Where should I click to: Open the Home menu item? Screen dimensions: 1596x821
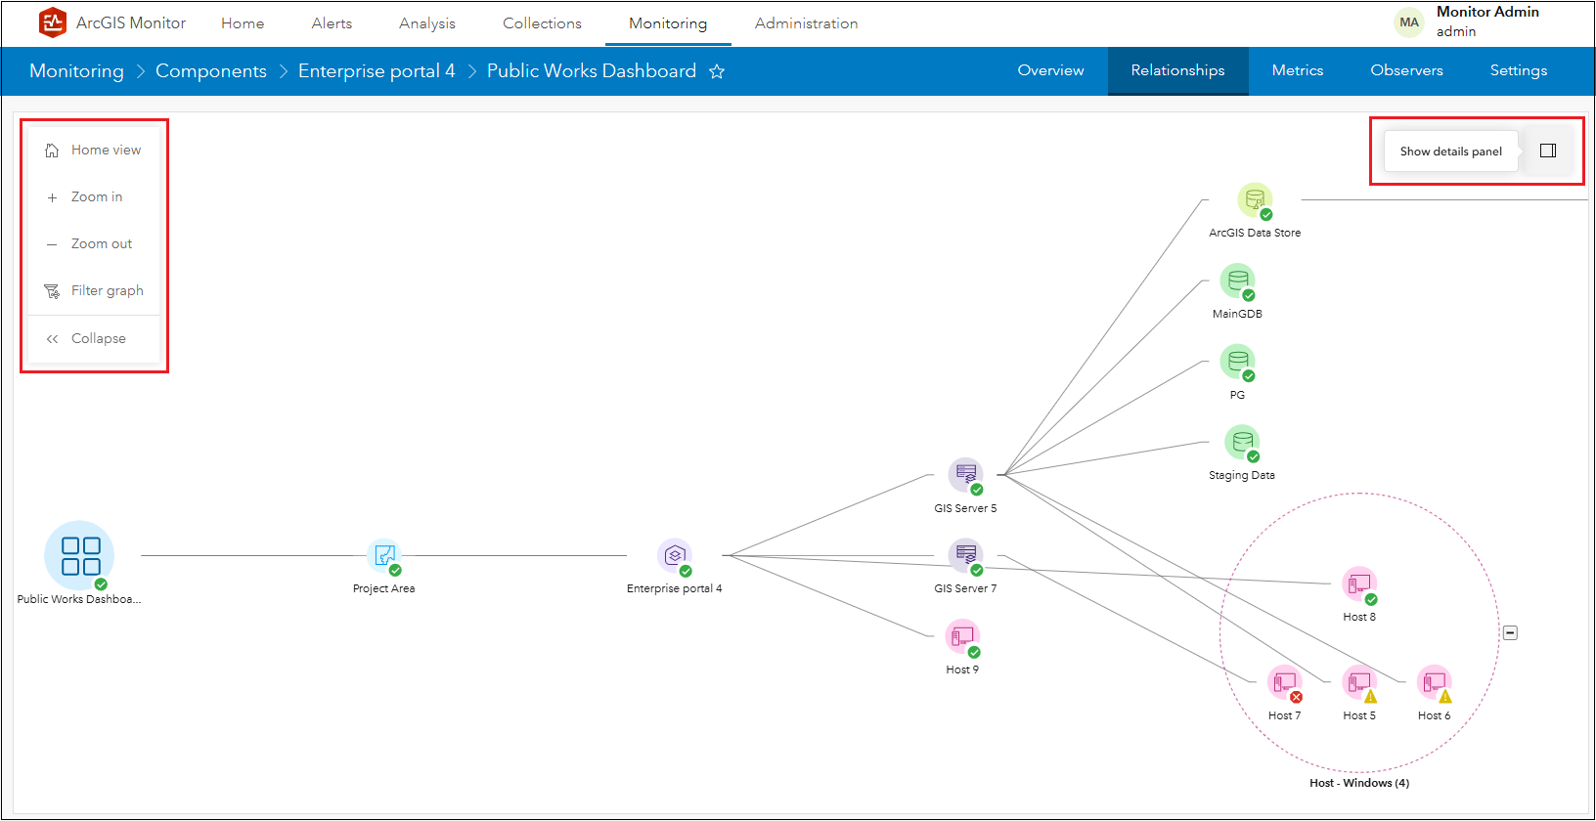point(243,23)
